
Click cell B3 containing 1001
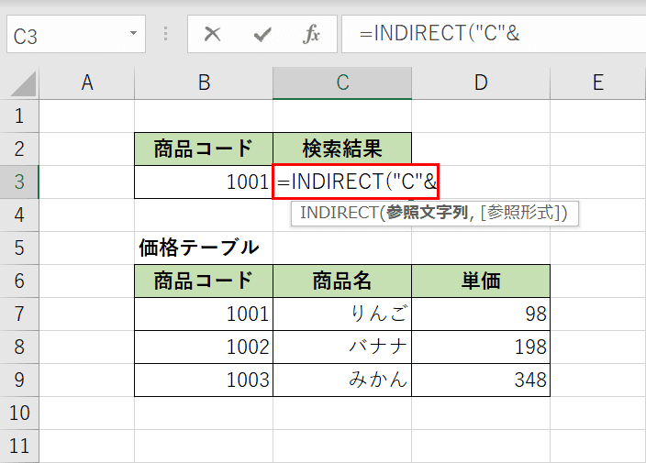tap(204, 182)
